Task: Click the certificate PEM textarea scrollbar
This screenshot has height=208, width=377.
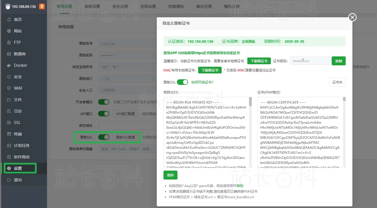Action: [344, 131]
